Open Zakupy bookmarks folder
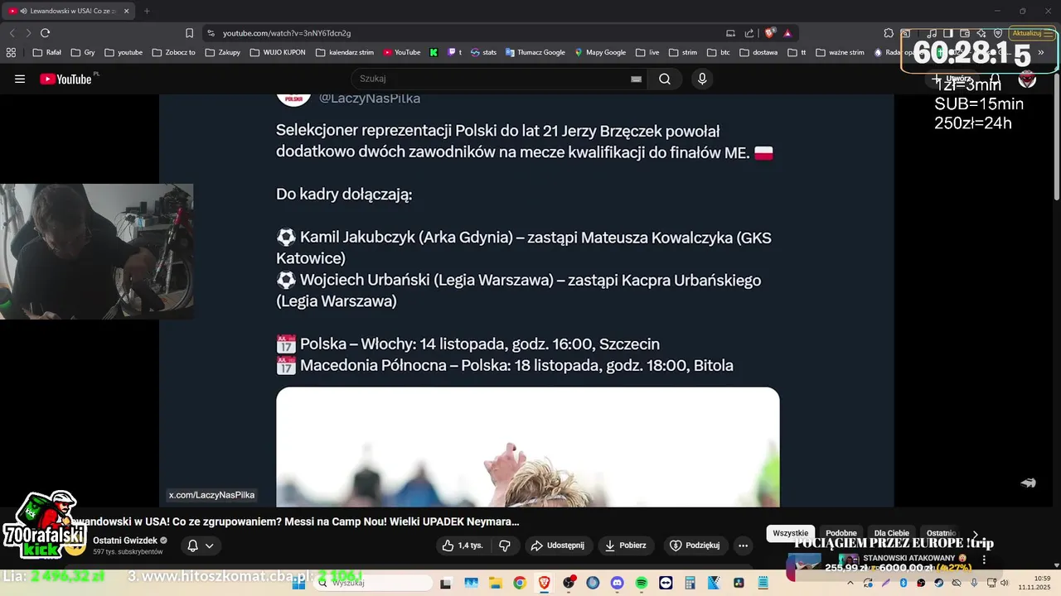 coord(222,52)
